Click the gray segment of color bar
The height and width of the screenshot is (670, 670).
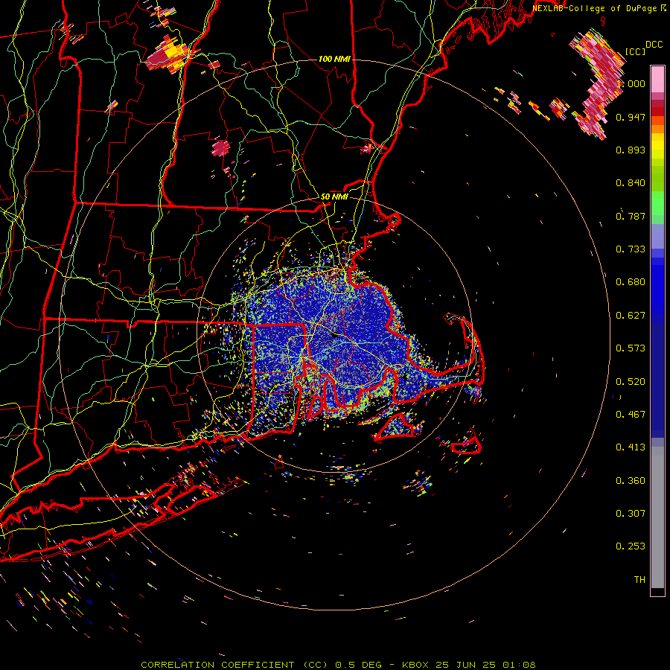click(x=657, y=517)
